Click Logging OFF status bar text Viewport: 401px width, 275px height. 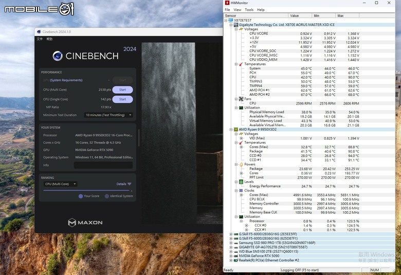coord(300,270)
